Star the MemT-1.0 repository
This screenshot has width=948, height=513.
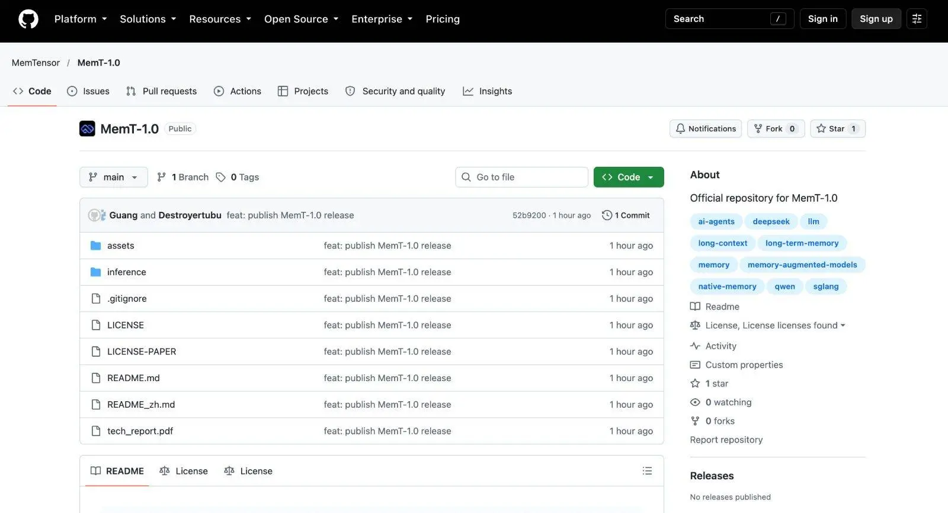(x=838, y=128)
